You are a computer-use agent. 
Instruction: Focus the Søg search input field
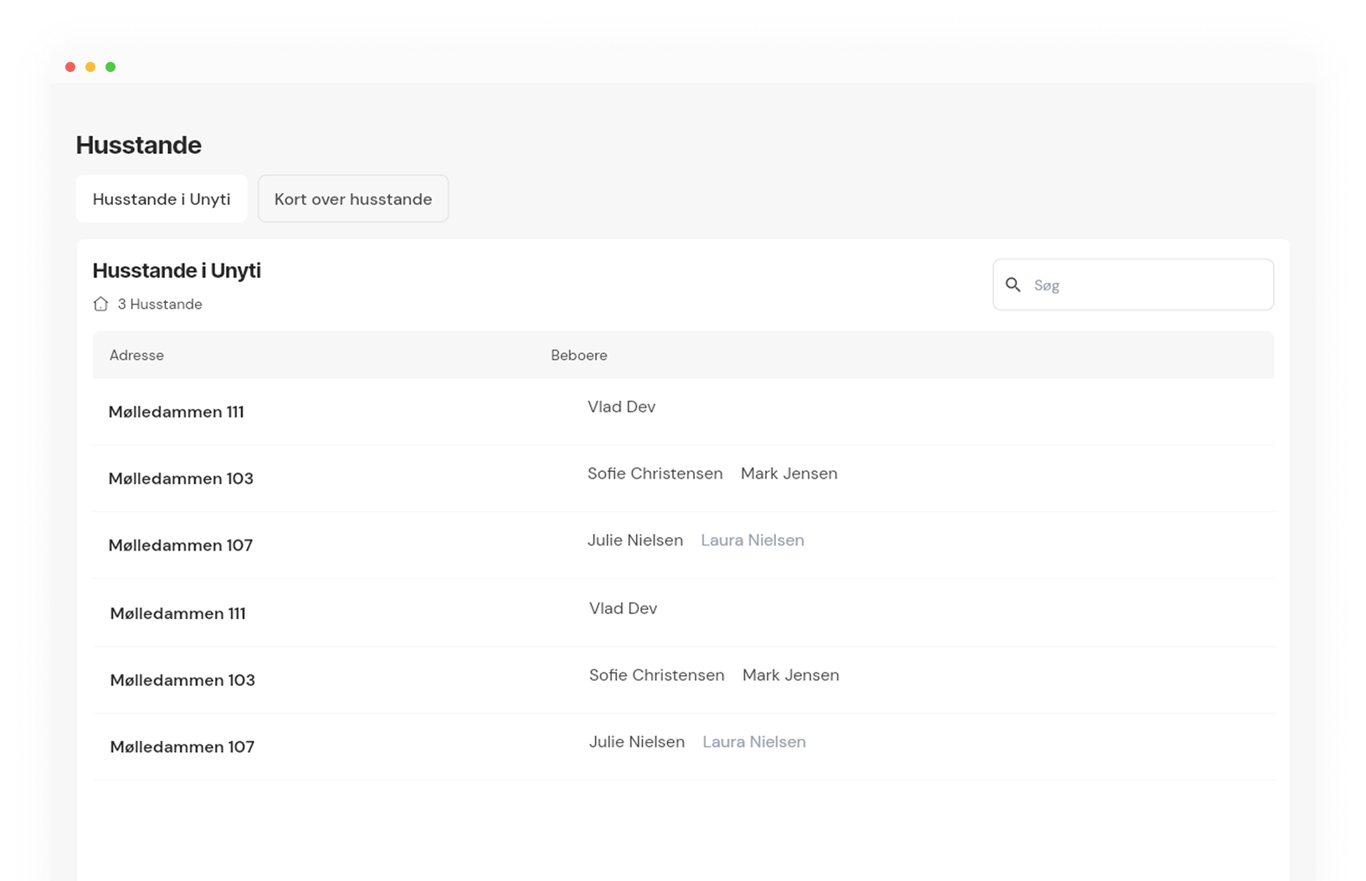(x=1147, y=285)
